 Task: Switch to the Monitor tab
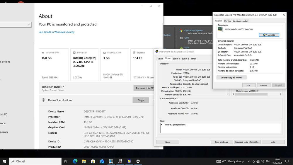228,21
